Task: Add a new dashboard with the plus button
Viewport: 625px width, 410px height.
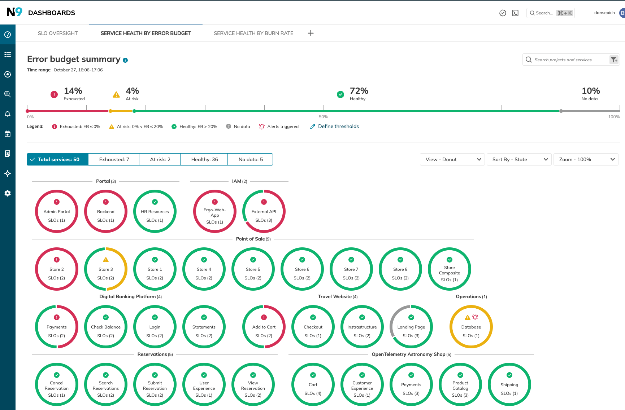Action: (311, 33)
